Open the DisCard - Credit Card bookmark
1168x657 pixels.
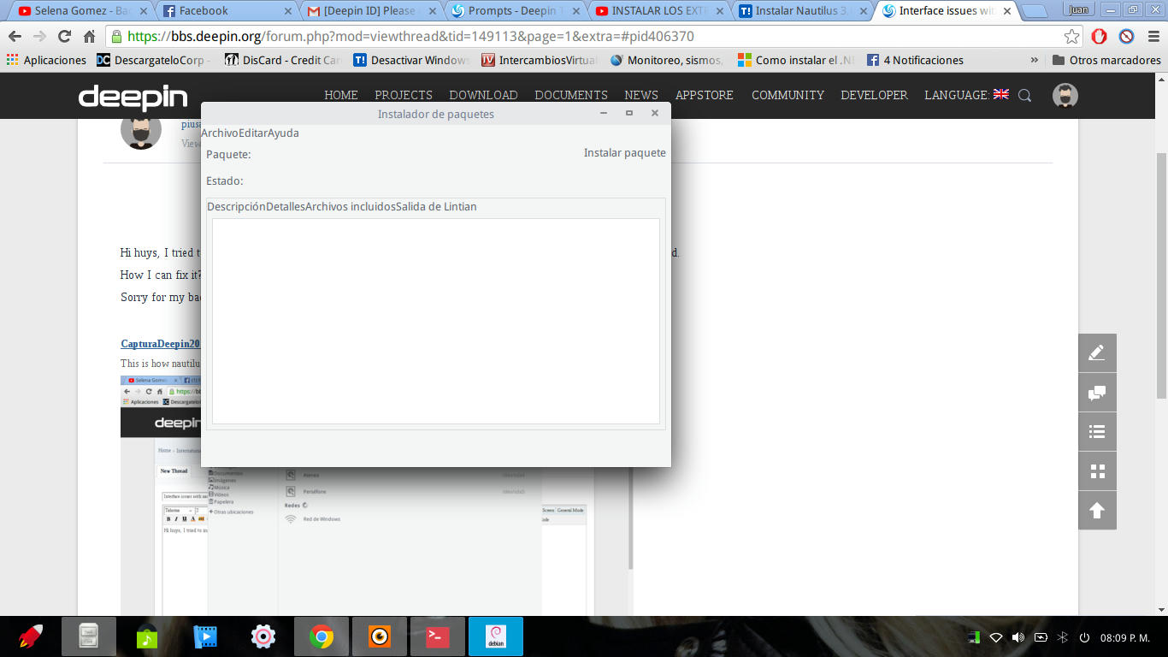pyautogui.click(x=283, y=60)
